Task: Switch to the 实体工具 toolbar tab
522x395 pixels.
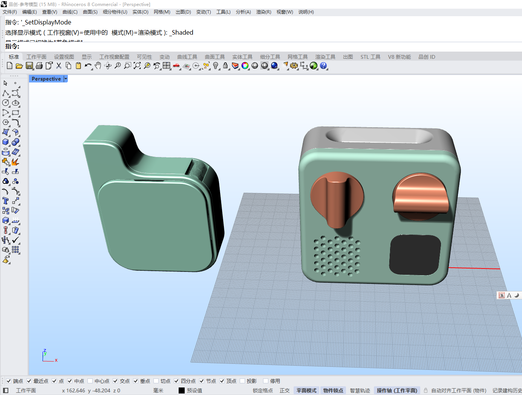Action: 242,57
